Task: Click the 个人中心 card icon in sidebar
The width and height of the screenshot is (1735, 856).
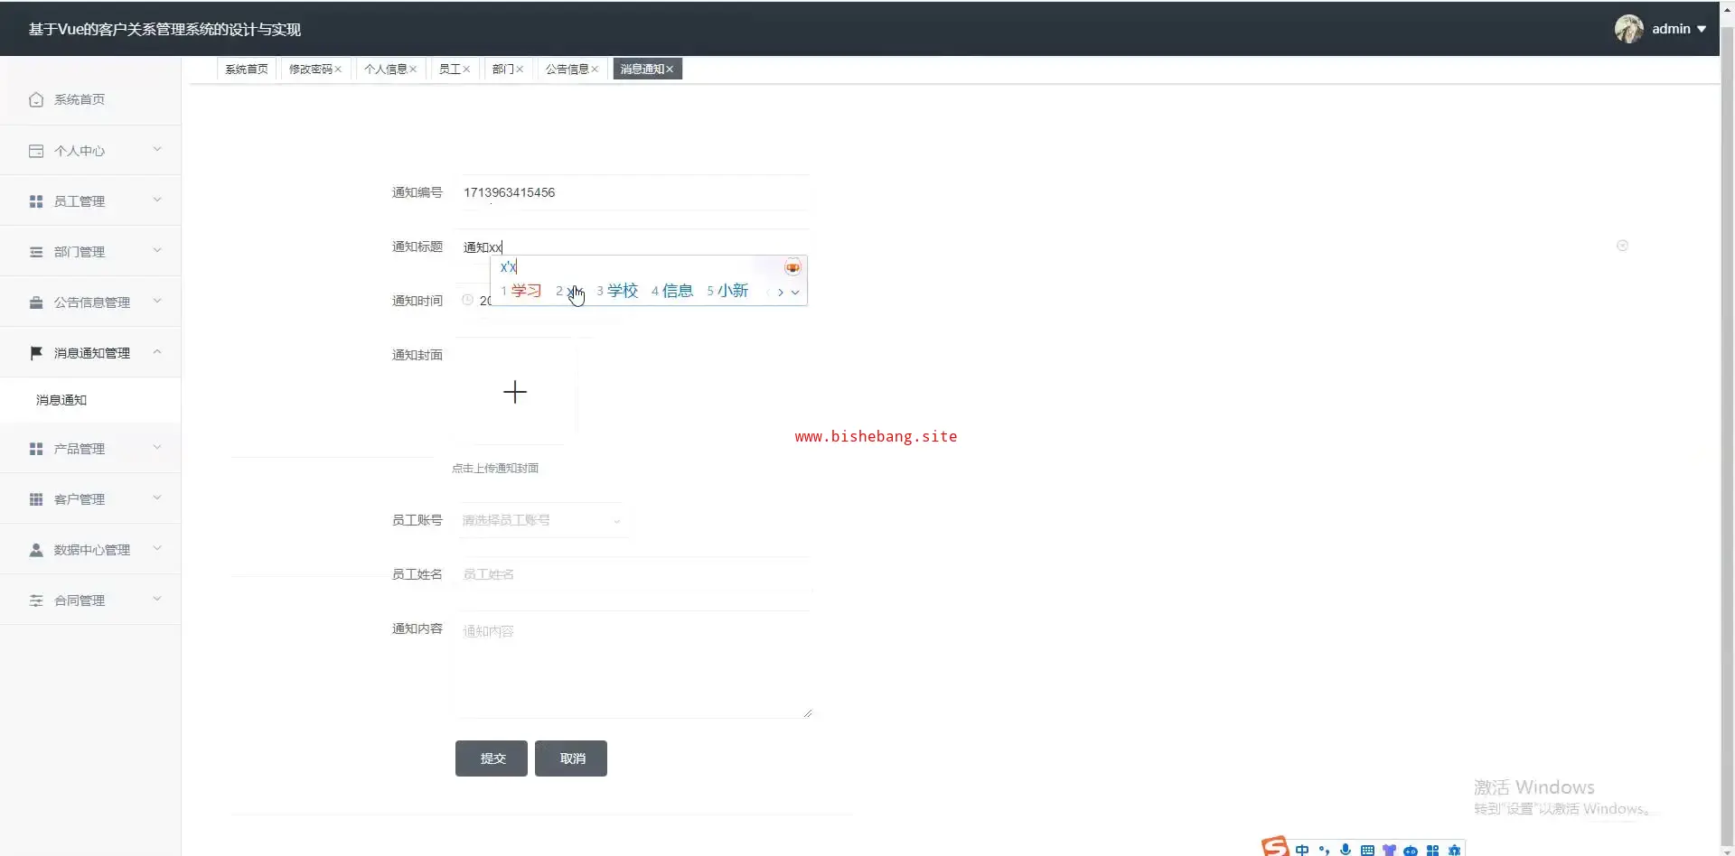Action: pyautogui.click(x=36, y=151)
